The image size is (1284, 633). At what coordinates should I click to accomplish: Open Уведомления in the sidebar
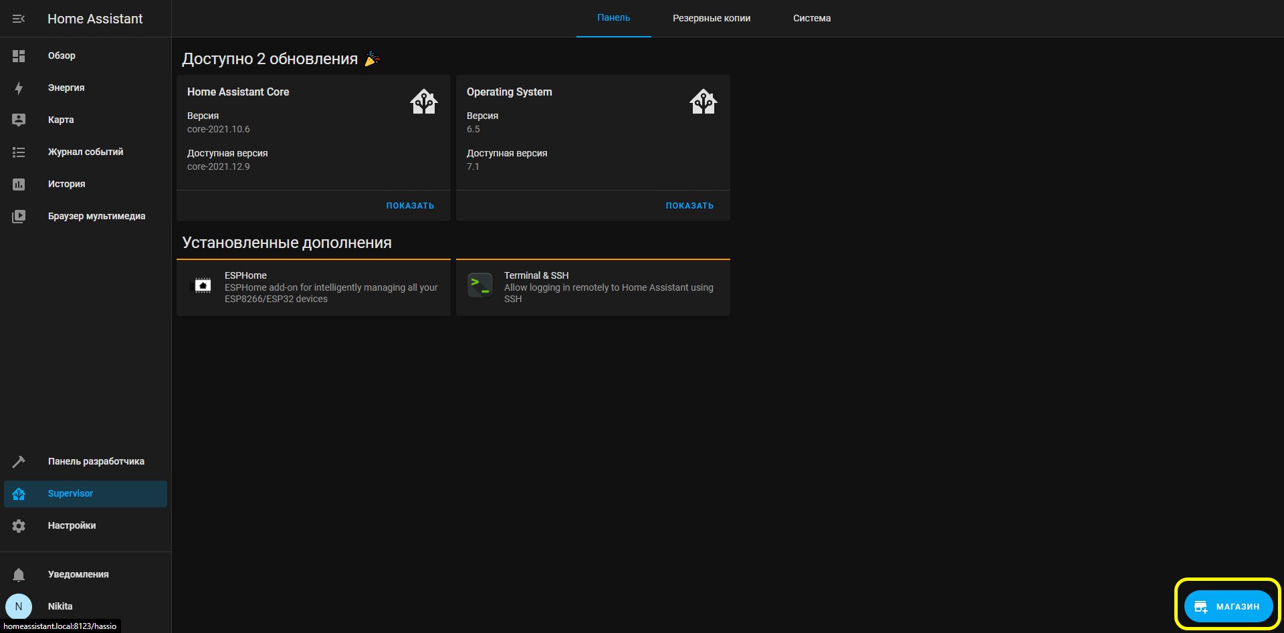[86, 575]
